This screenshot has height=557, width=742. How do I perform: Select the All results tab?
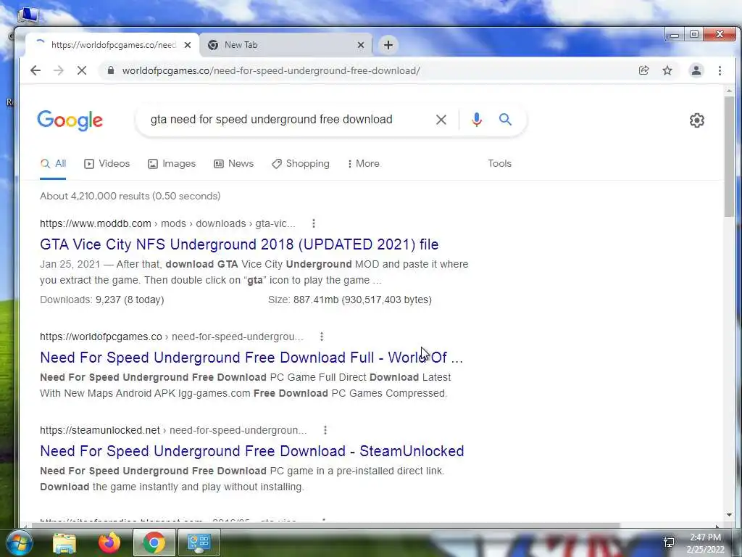[x=53, y=164]
